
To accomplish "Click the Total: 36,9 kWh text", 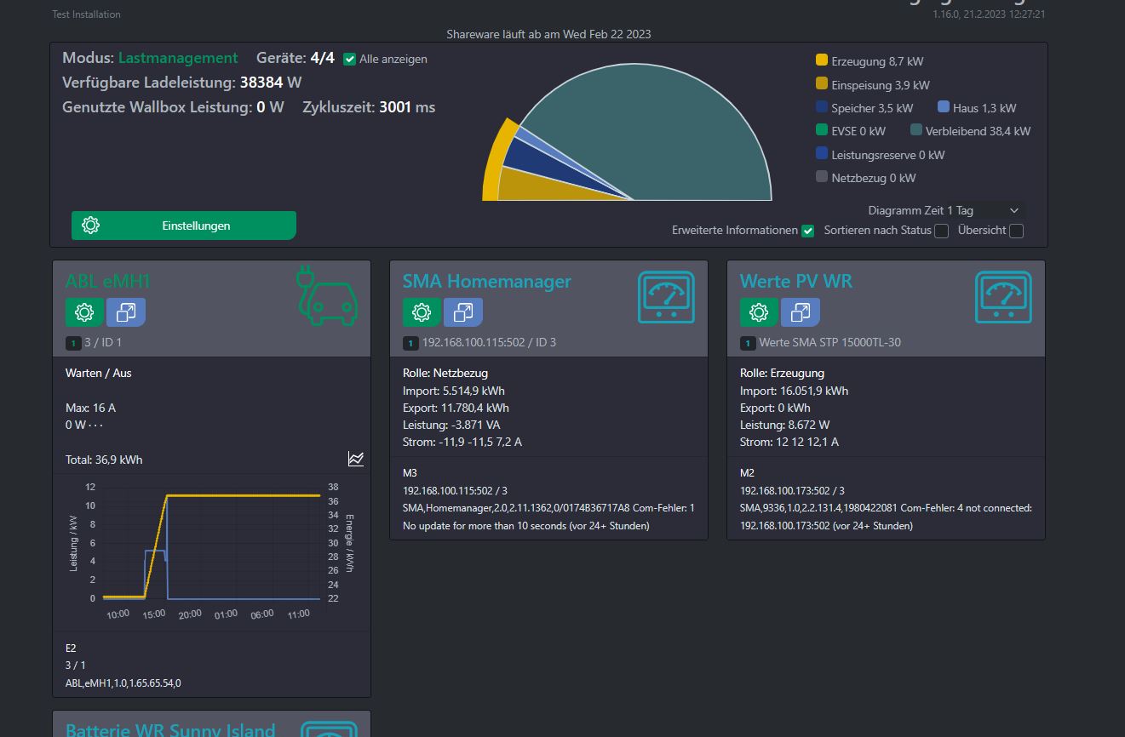I will pos(104,460).
